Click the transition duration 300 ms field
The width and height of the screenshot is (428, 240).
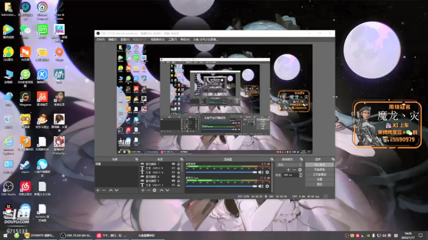point(291,175)
